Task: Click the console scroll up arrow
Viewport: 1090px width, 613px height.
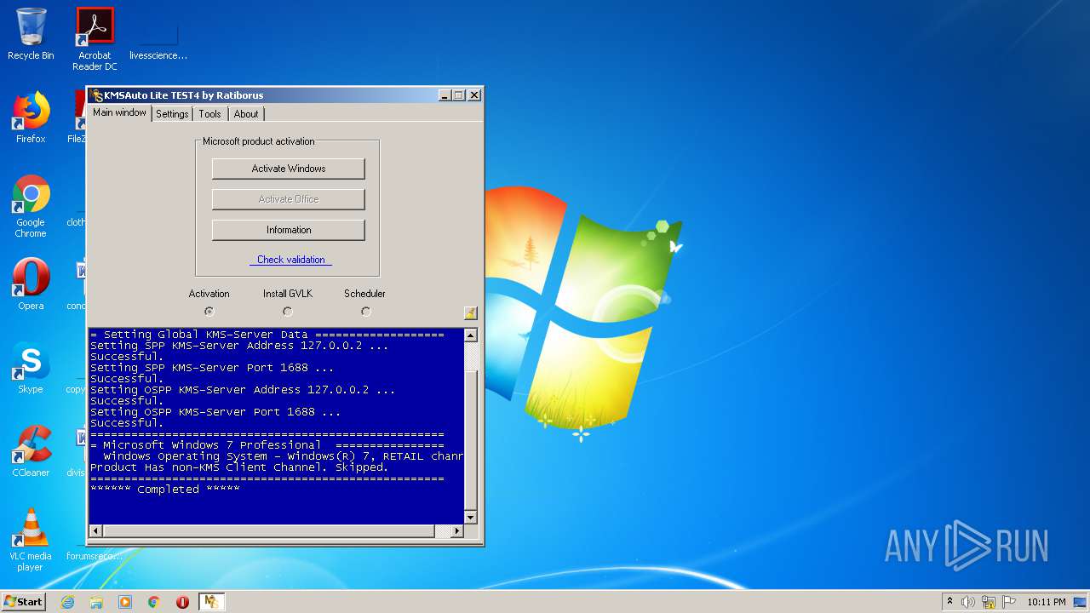Action: coord(471,335)
